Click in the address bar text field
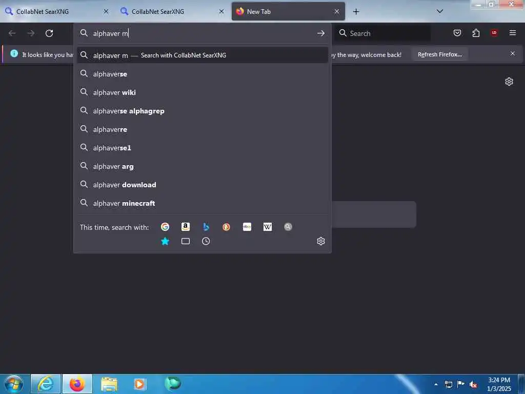525x394 pixels. click(x=203, y=33)
